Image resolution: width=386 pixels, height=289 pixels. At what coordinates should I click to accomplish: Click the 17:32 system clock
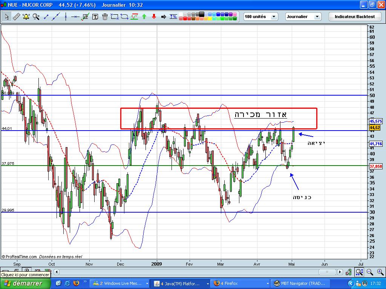click(x=376, y=283)
